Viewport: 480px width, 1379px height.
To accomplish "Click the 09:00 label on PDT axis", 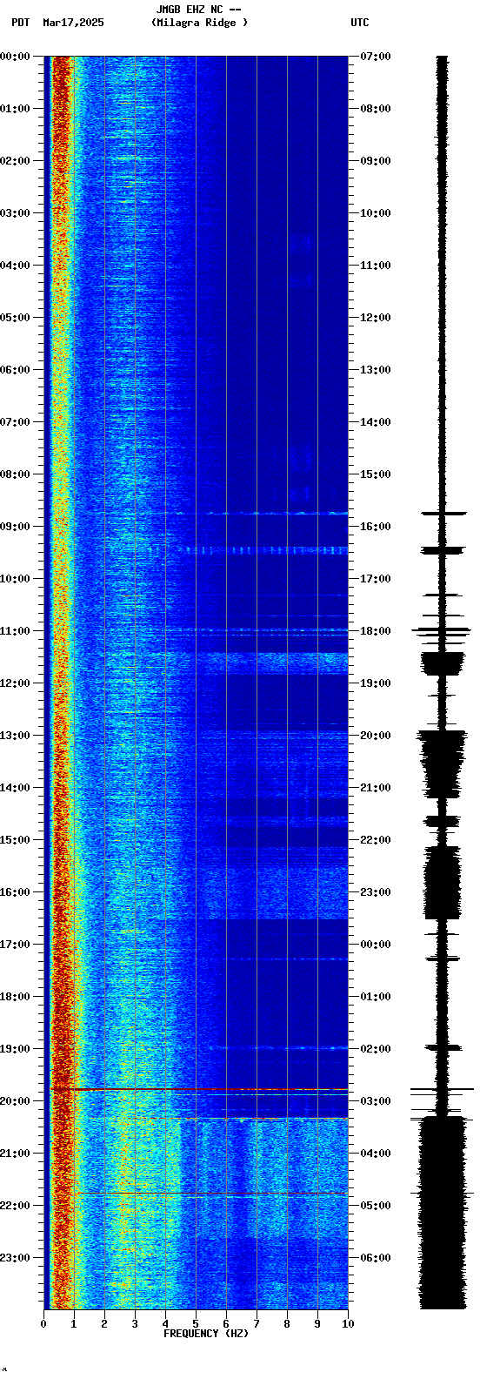I will pos(15,527).
